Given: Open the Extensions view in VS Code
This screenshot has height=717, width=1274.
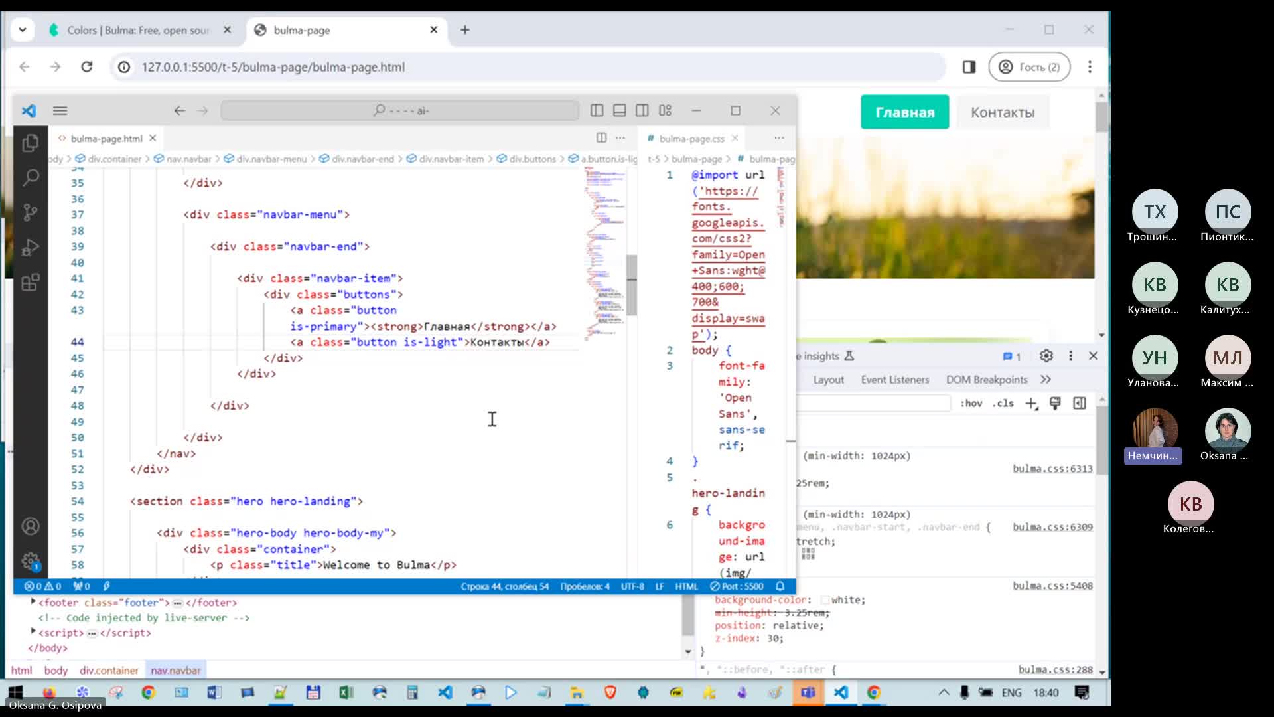Looking at the screenshot, I should click(31, 283).
